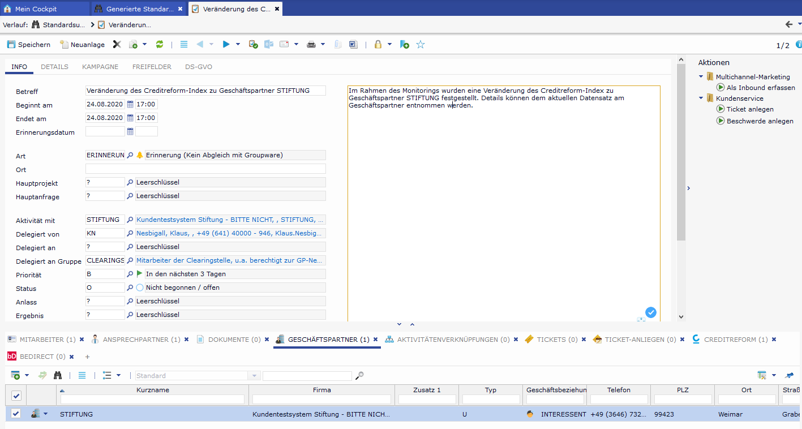Click the Outlook export icon

269,45
